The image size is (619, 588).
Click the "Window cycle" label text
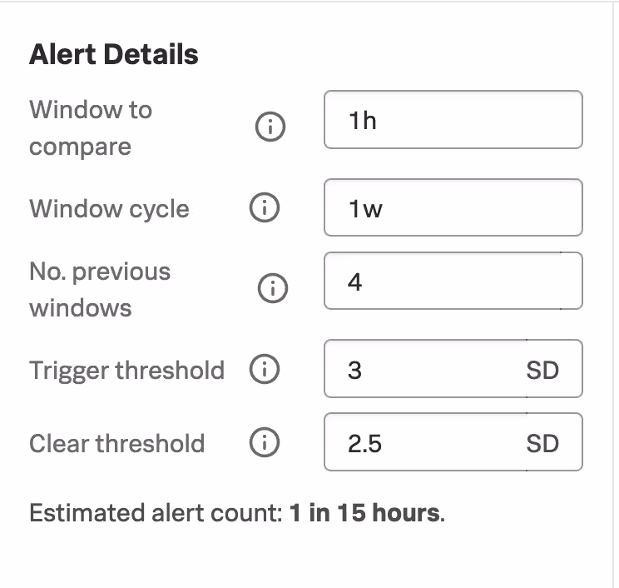pyautogui.click(x=109, y=208)
